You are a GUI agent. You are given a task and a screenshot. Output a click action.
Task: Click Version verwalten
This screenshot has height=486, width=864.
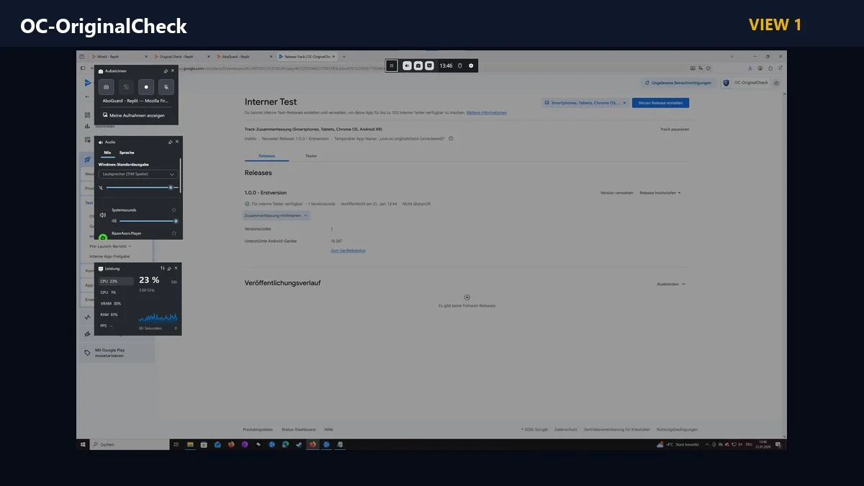click(617, 193)
